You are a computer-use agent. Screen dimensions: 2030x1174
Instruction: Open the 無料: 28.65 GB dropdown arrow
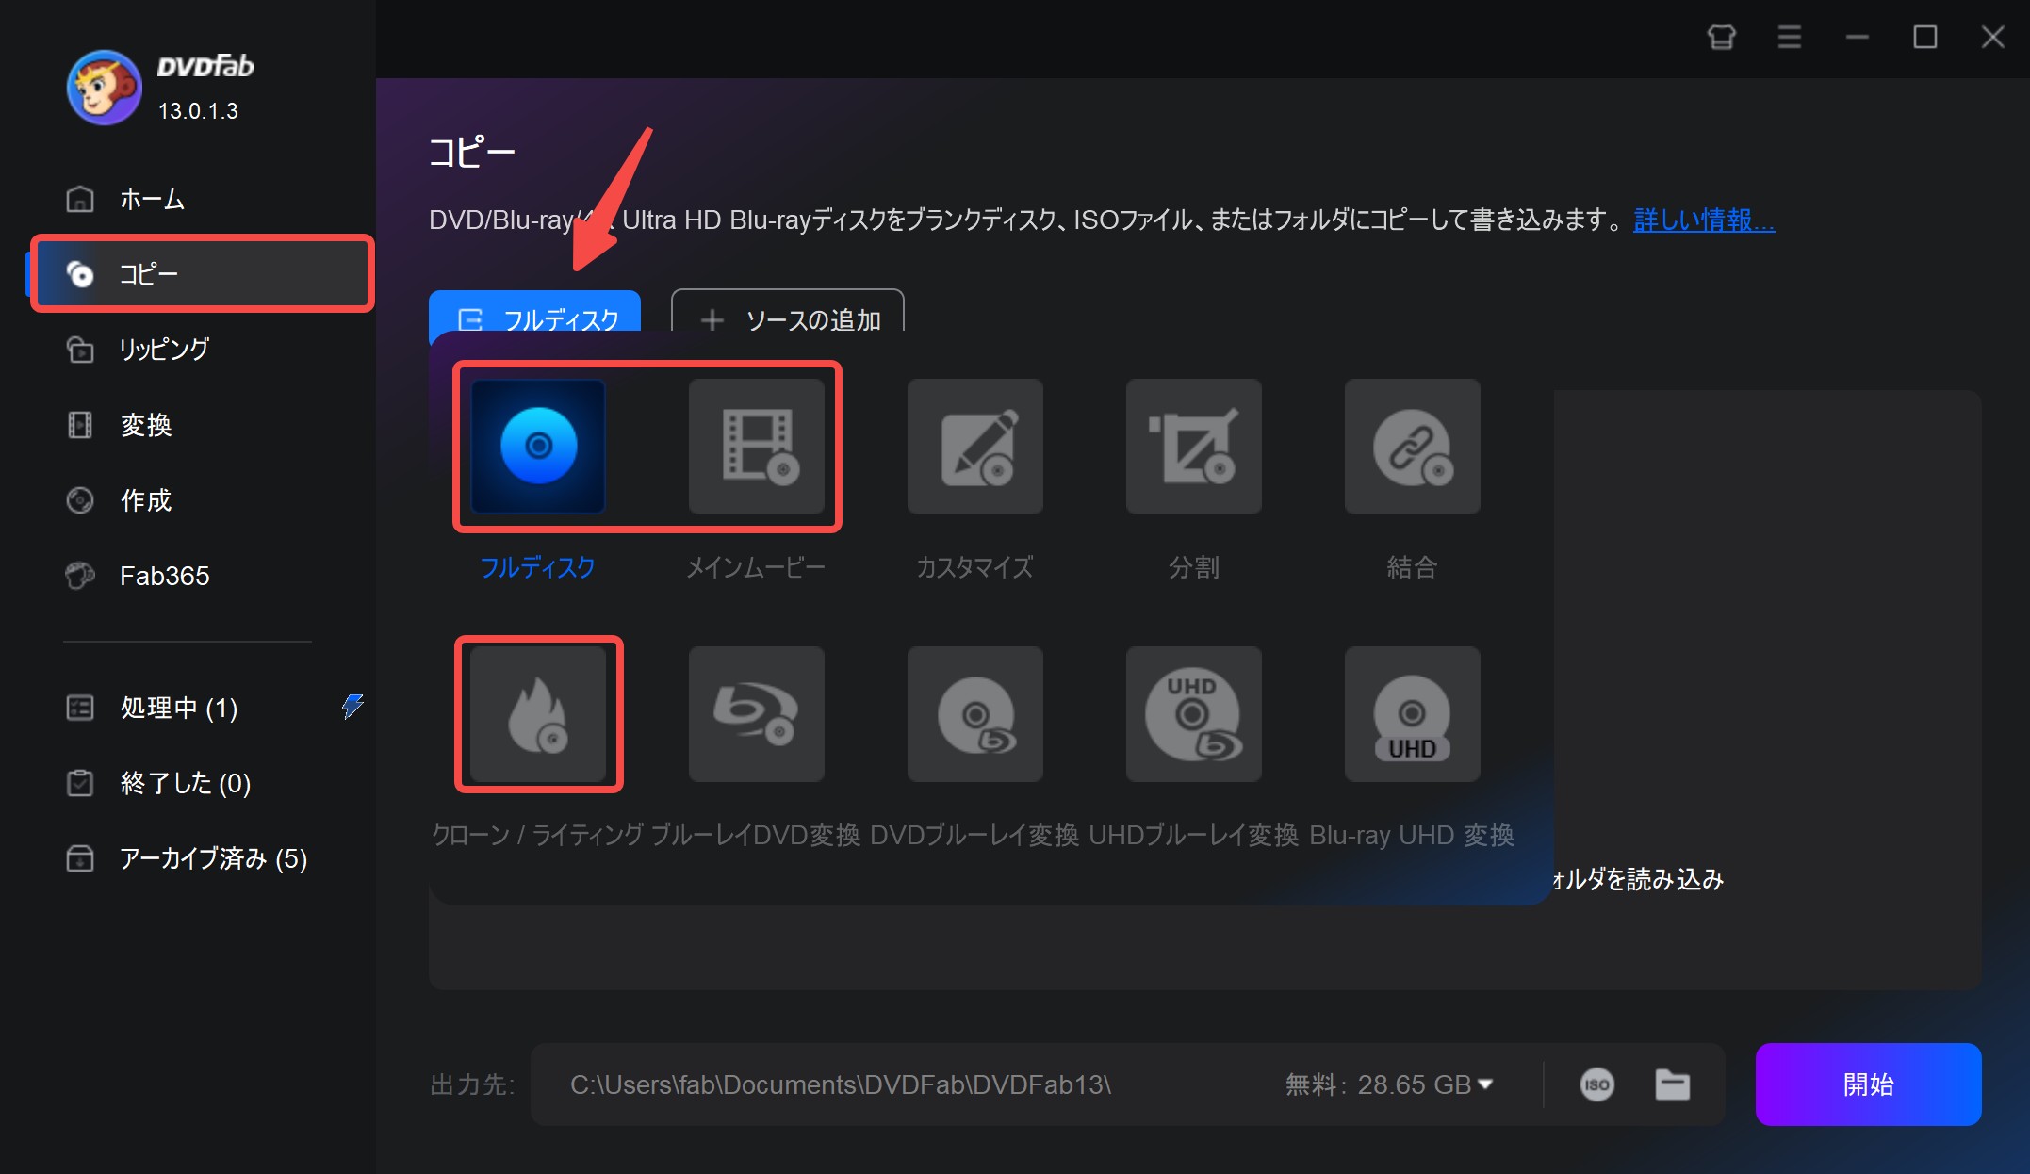pyautogui.click(x=1486, y=1084)
